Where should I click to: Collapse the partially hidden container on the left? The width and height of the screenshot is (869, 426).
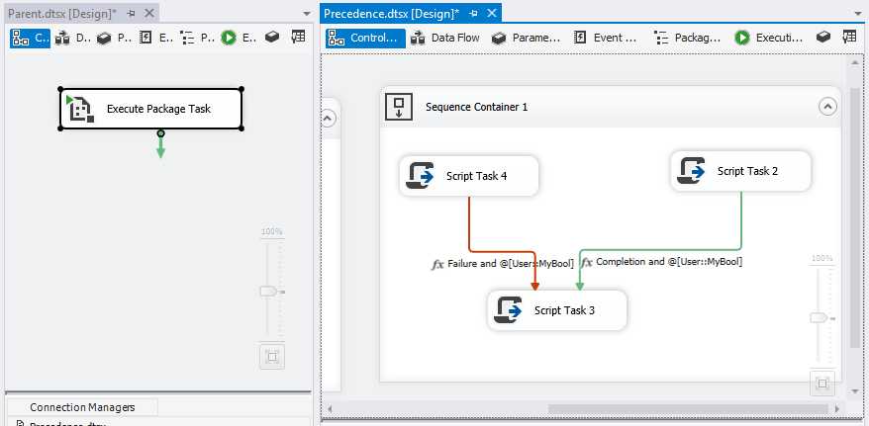328,118
